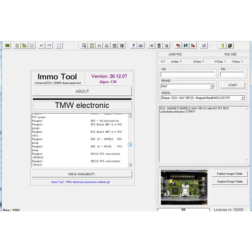Click the info text box scroll-down arrow

(x=246, y=160)
